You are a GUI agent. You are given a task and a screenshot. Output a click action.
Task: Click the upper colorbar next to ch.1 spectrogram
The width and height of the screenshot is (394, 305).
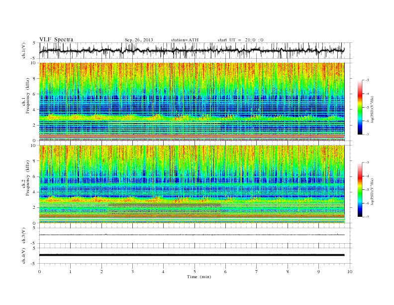(360, 107)
